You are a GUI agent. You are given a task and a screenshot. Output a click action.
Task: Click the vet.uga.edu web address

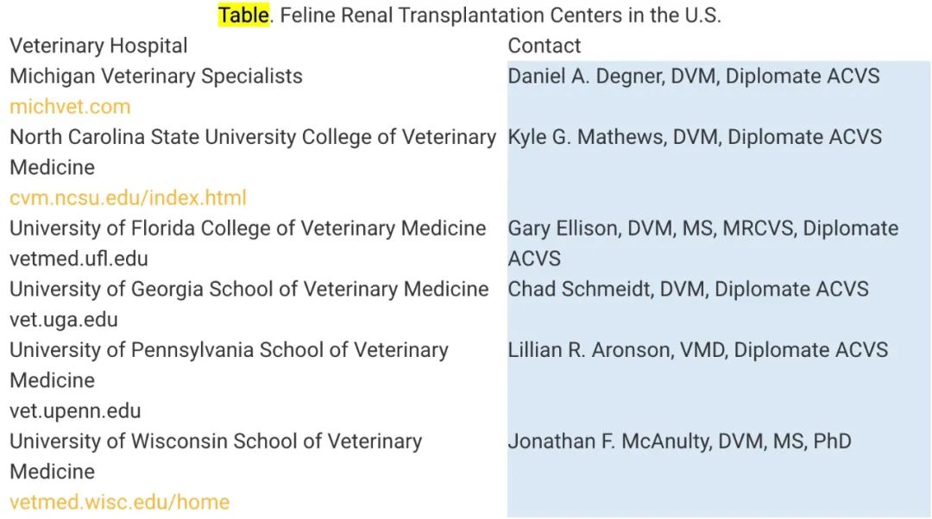point(64,320)
